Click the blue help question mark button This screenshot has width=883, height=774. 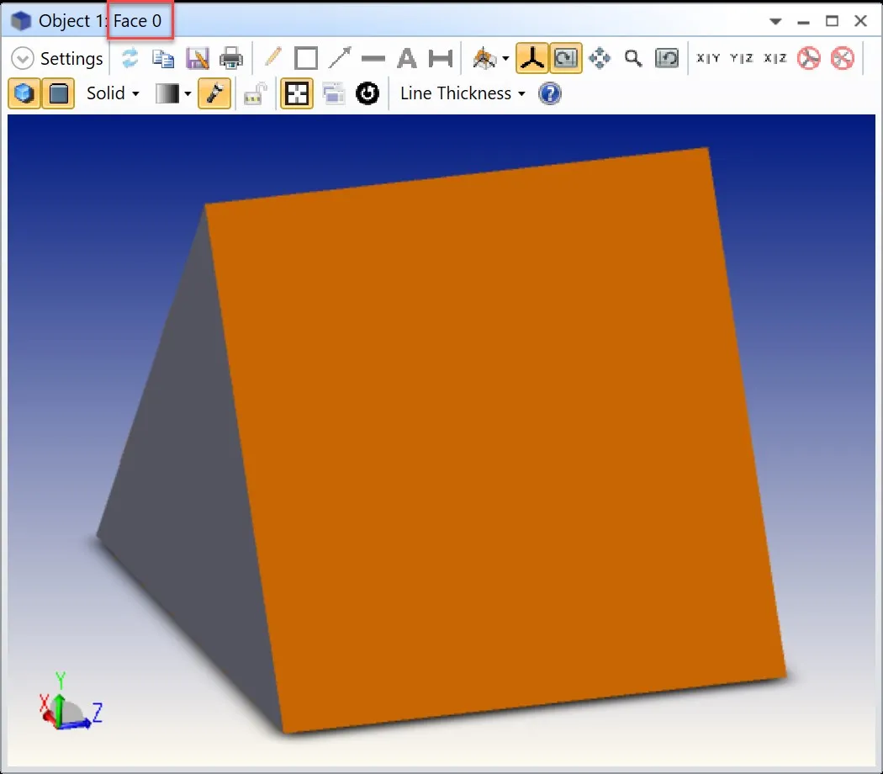coord(550,93)
